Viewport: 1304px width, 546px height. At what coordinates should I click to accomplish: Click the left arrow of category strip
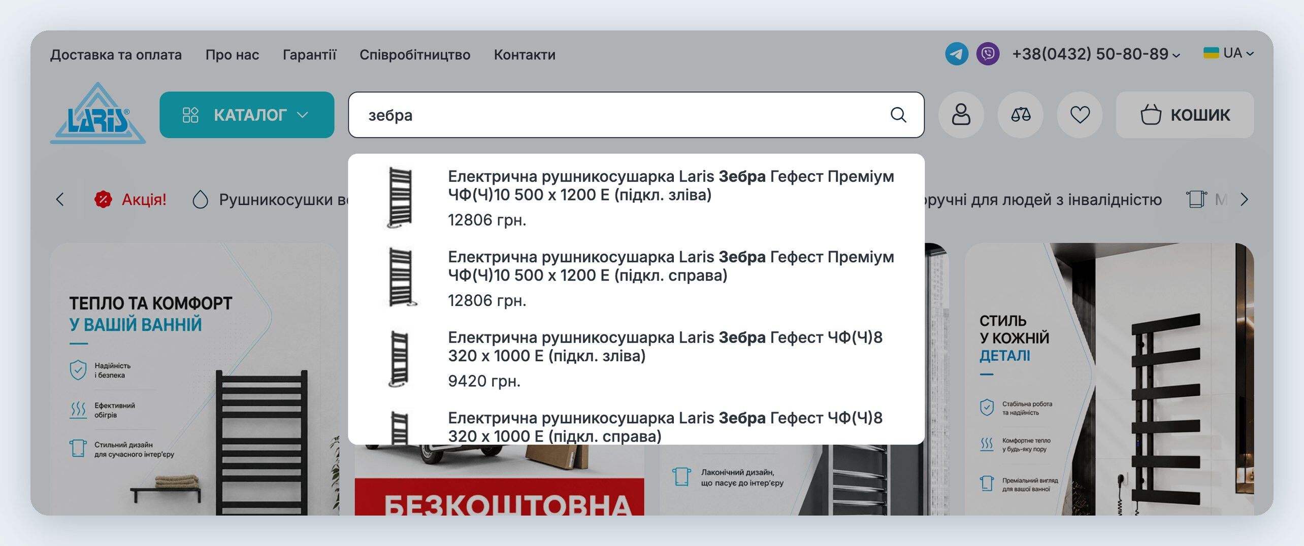60,199
